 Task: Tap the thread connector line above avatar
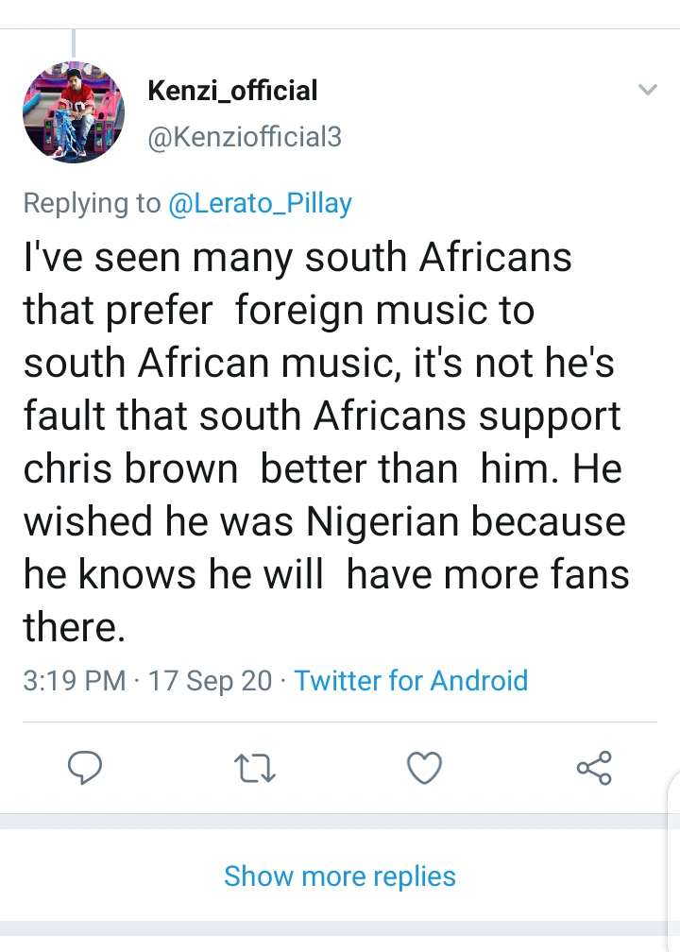[74, 42]
